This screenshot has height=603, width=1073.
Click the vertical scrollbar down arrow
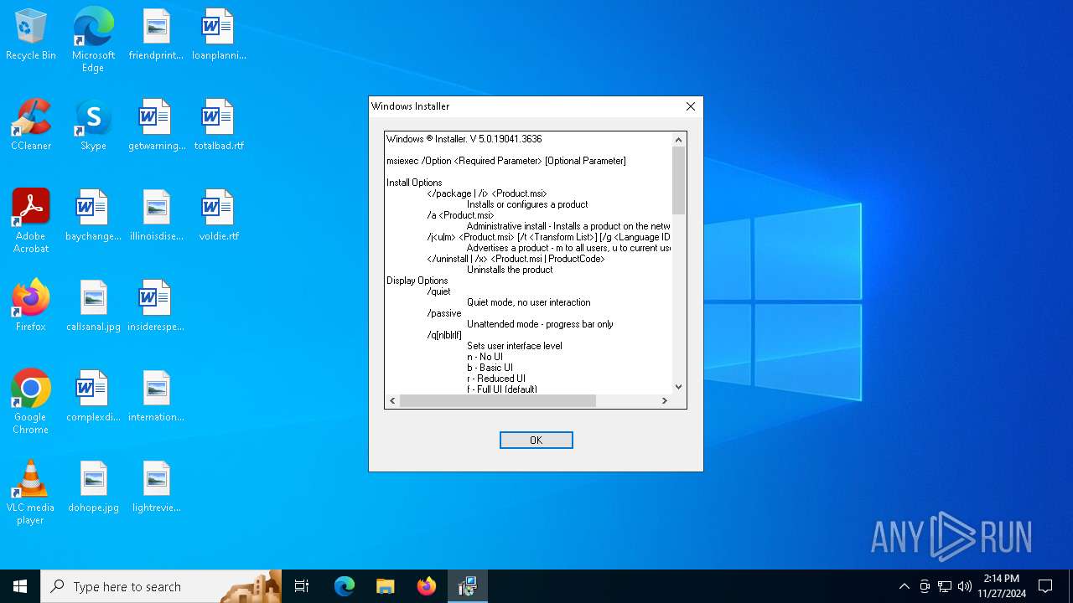pos(679,387)
